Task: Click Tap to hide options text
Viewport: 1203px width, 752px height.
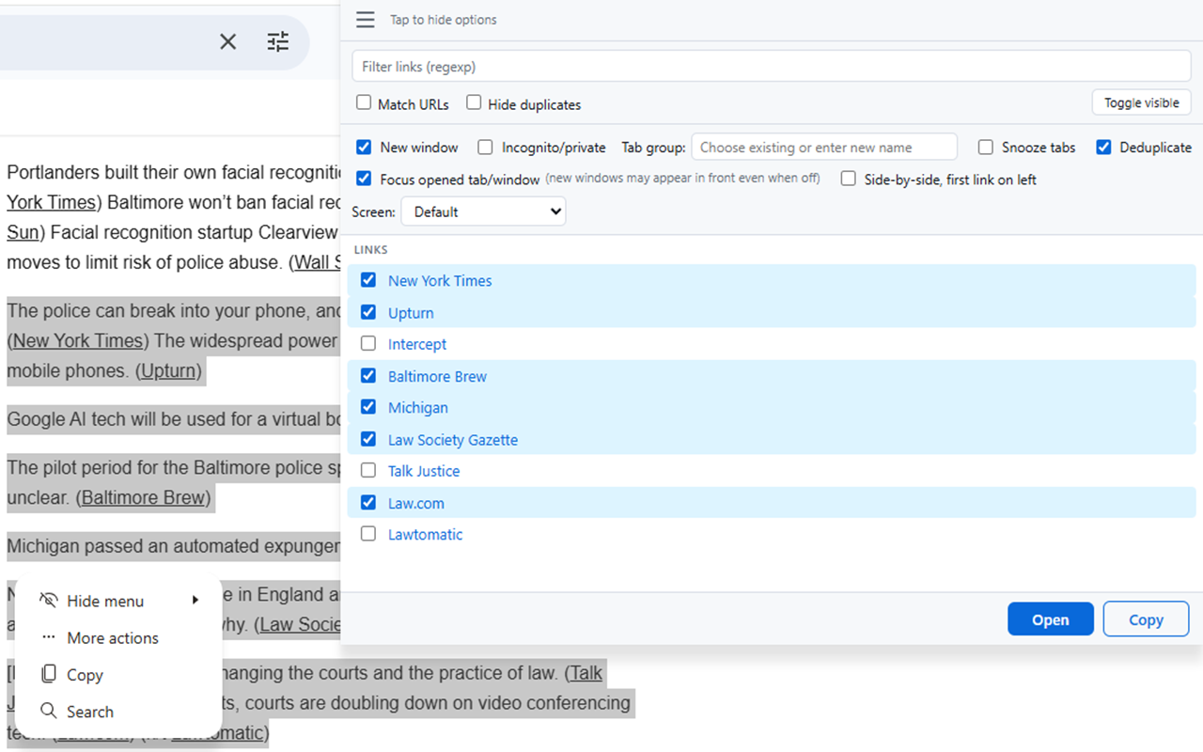Action: (444, 20)
